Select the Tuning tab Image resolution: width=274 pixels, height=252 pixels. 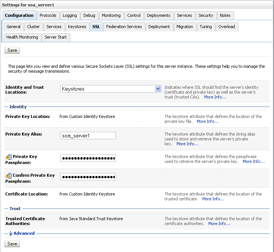point(206,27)
